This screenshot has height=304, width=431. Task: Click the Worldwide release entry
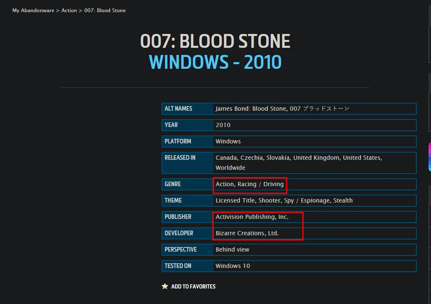pos(230,168)
